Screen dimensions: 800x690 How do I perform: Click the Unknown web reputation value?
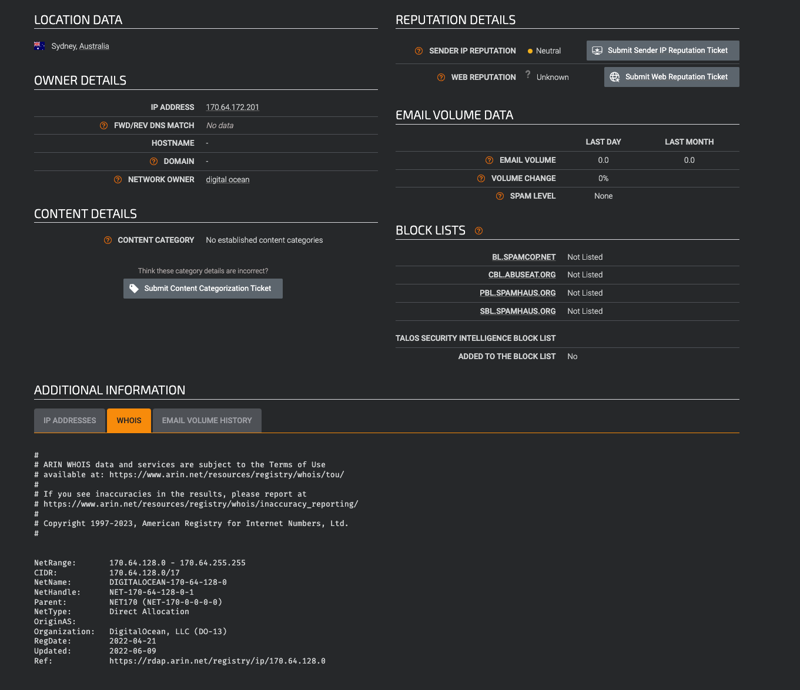tap(553, 77)
